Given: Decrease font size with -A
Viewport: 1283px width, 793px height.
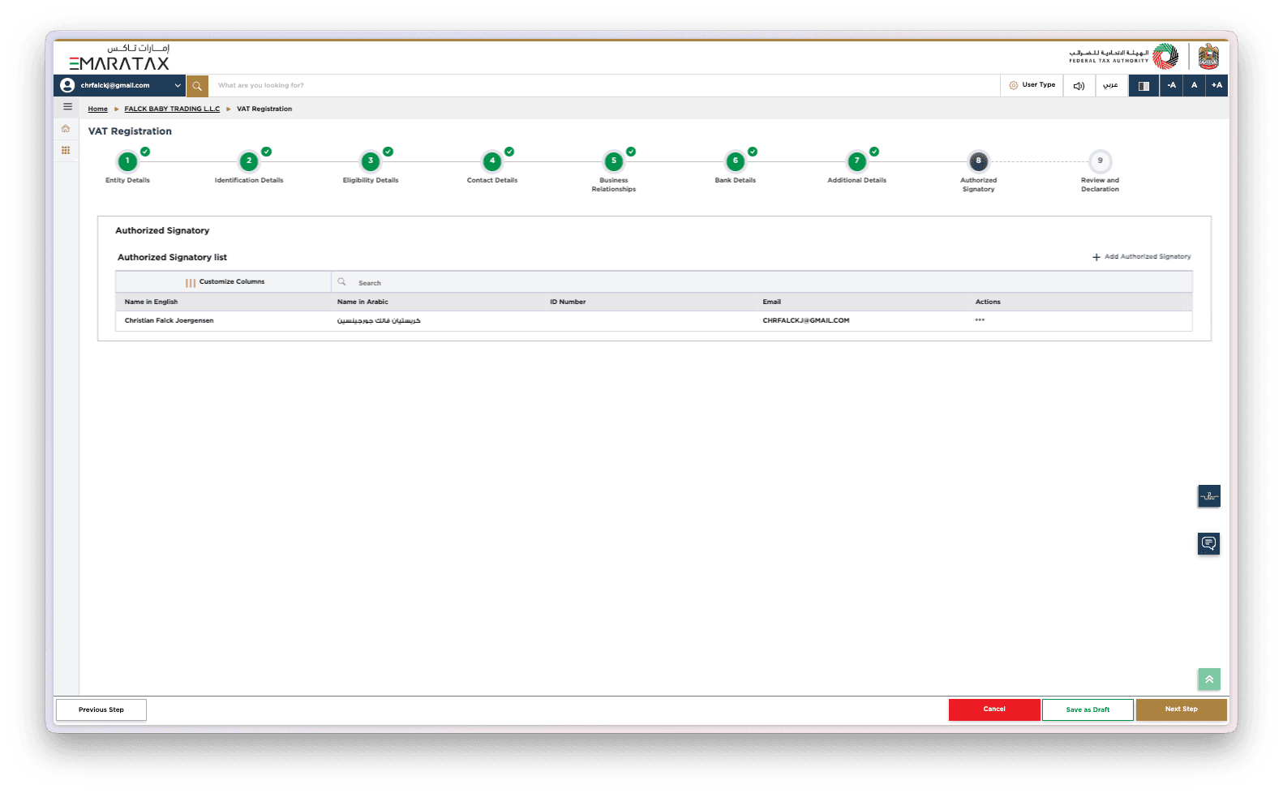Looking at the screenshot, I should coord(1171,85).
